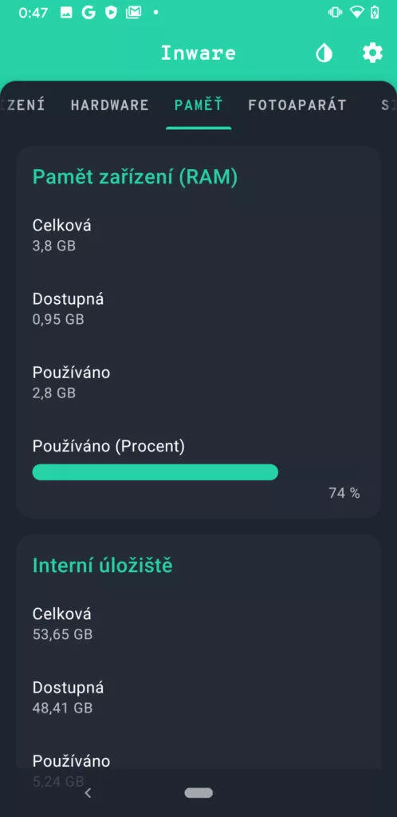Switch to the FOTOAPARÁT tab
The image size is (397, 817).
coord(297,105)
